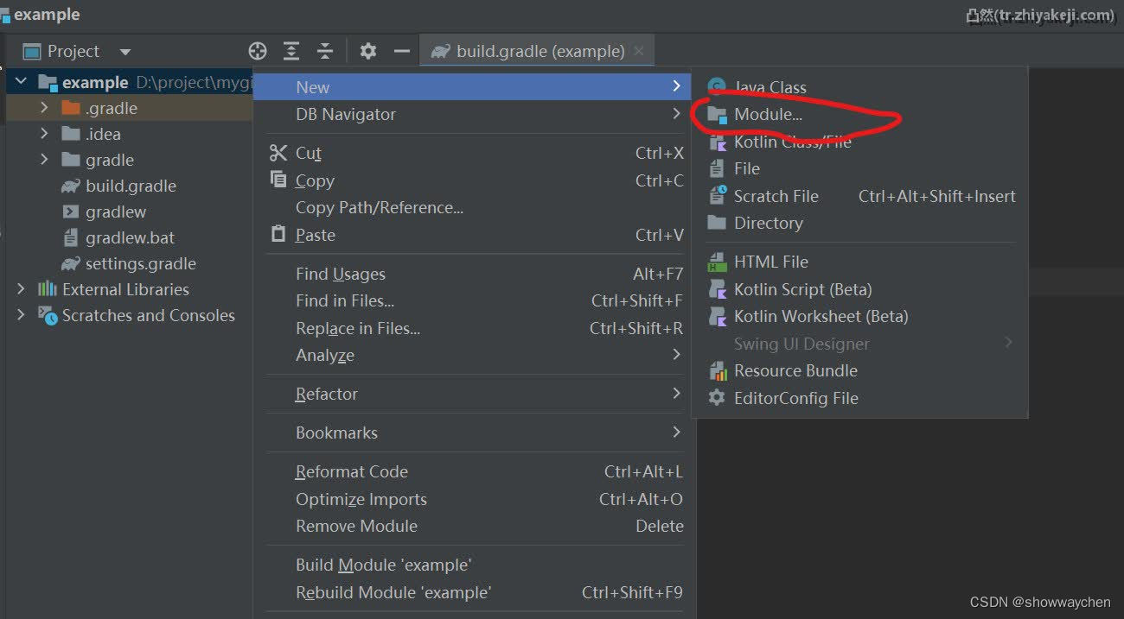Click the Copy icon in context menu
Image resolution: width=1124 pixels, height=619 pixels.
pos(278,180)
